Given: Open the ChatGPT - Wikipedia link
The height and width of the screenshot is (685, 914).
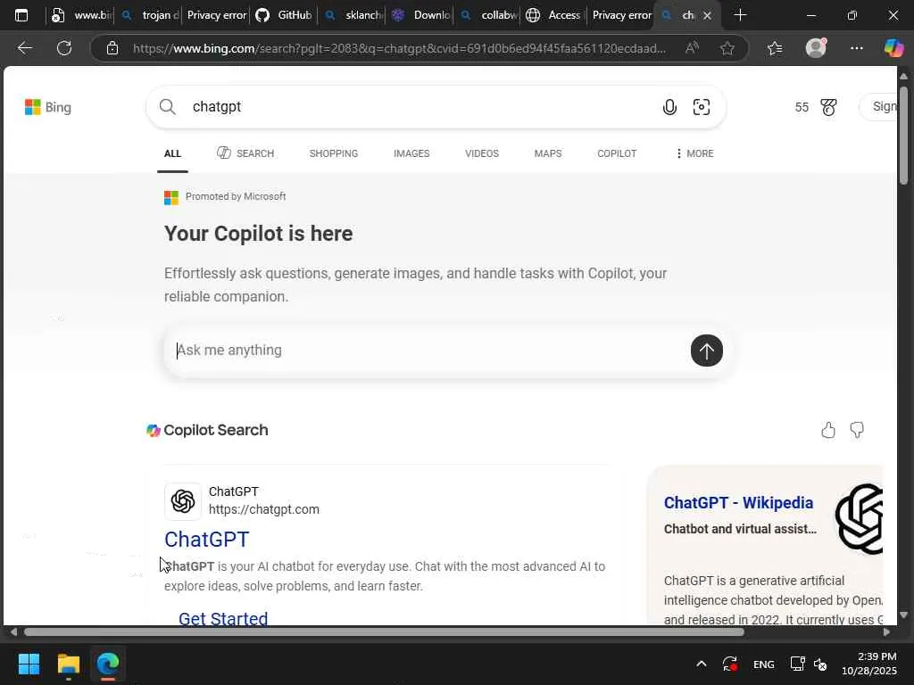Looking at the screenshot, I should pos(738,503).
